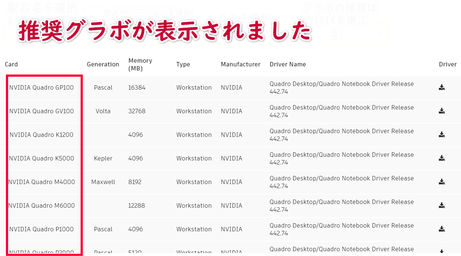Select the NVIDIA Quadro P1000 card name
The image size is (461, 256).
coord(41,229)
